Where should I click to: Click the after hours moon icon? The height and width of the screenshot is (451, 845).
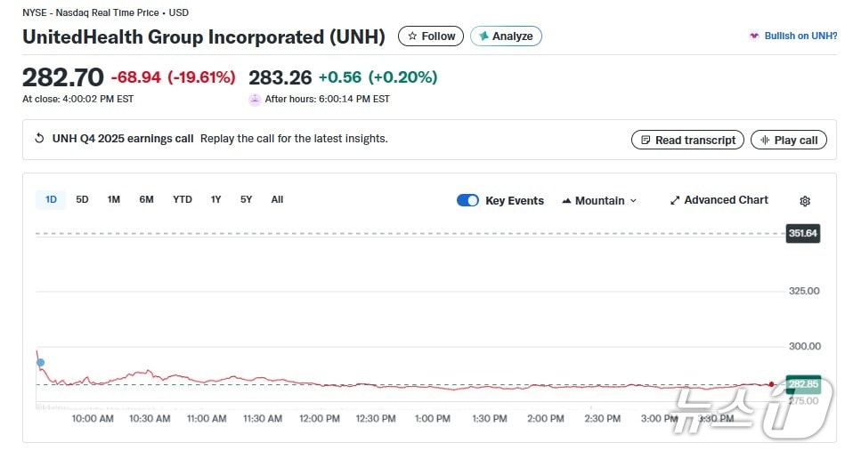click(255, 100)
